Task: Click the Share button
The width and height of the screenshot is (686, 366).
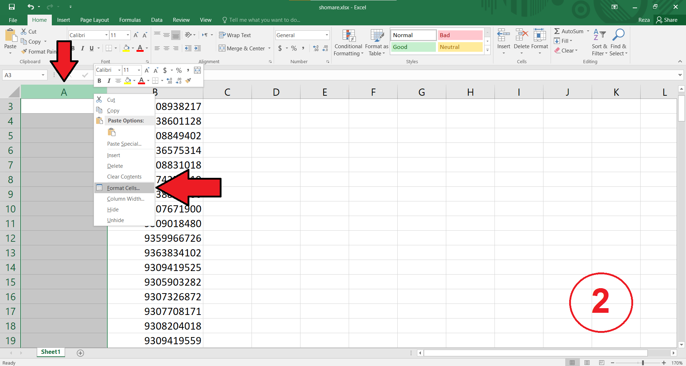Action: tap(667, 20)
